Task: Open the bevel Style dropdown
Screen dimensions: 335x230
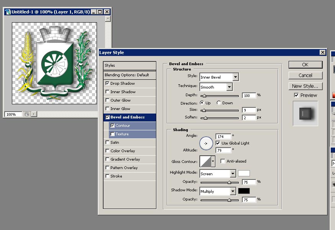Action: (235, 77)
